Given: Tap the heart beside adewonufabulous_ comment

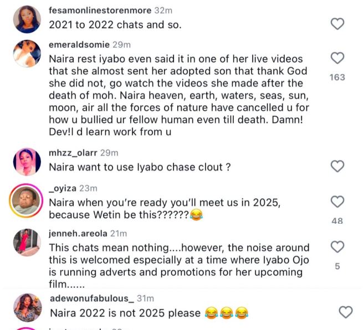Looking at the screenshot, I should [345, 312].
